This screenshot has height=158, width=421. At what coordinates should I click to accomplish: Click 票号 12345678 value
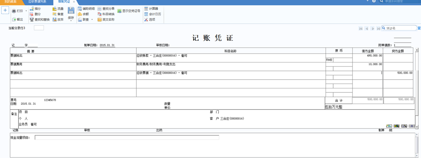pos(50,100)
